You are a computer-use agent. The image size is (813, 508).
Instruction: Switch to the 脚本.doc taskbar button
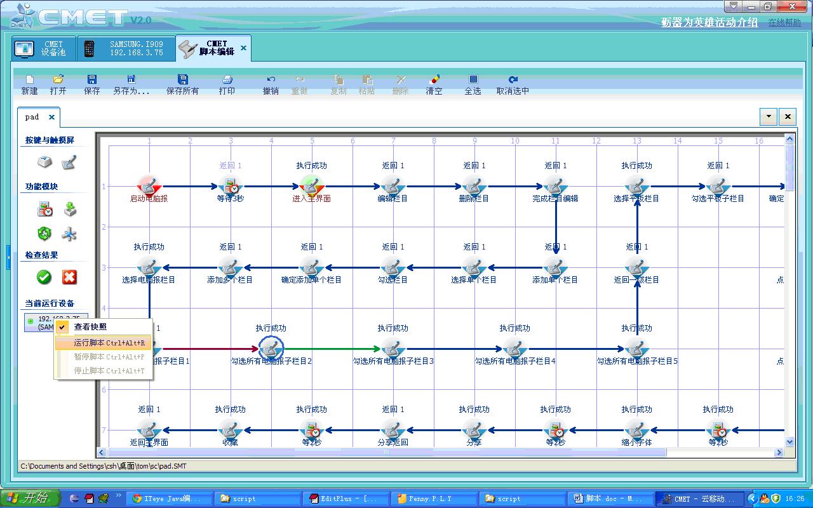[x=612, y=498]
